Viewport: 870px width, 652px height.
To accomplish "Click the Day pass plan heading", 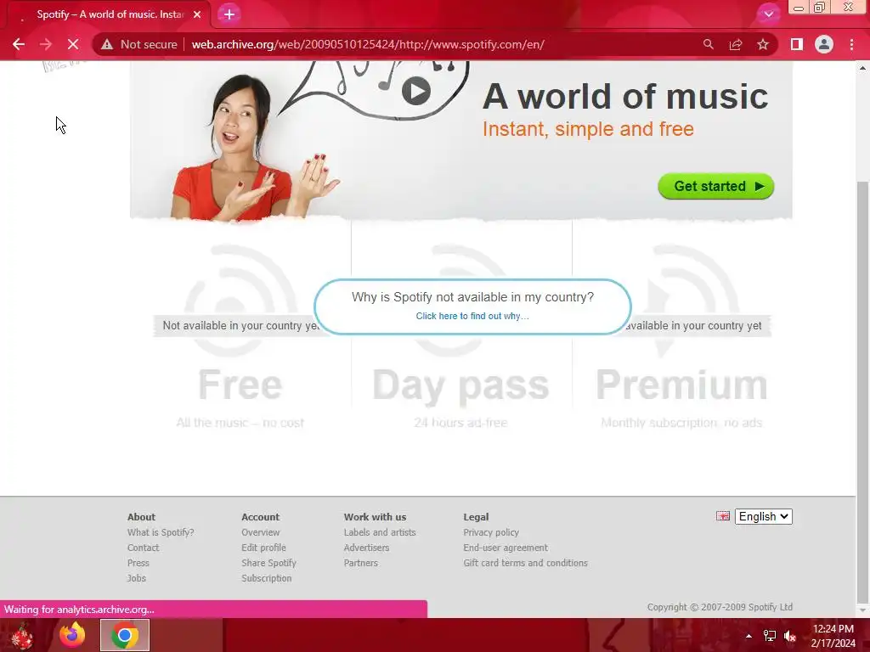I will (x=460, y=386).
